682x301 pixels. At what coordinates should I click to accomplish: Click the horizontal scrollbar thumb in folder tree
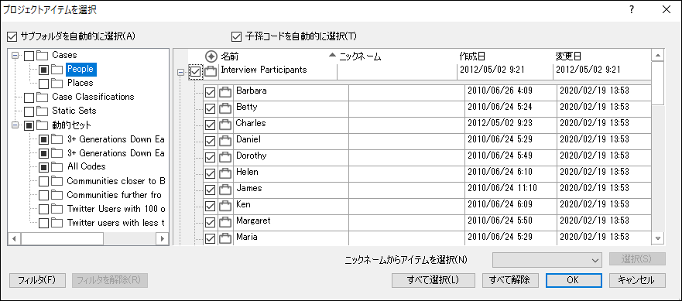pyautogui.click(x=62, y=238)
